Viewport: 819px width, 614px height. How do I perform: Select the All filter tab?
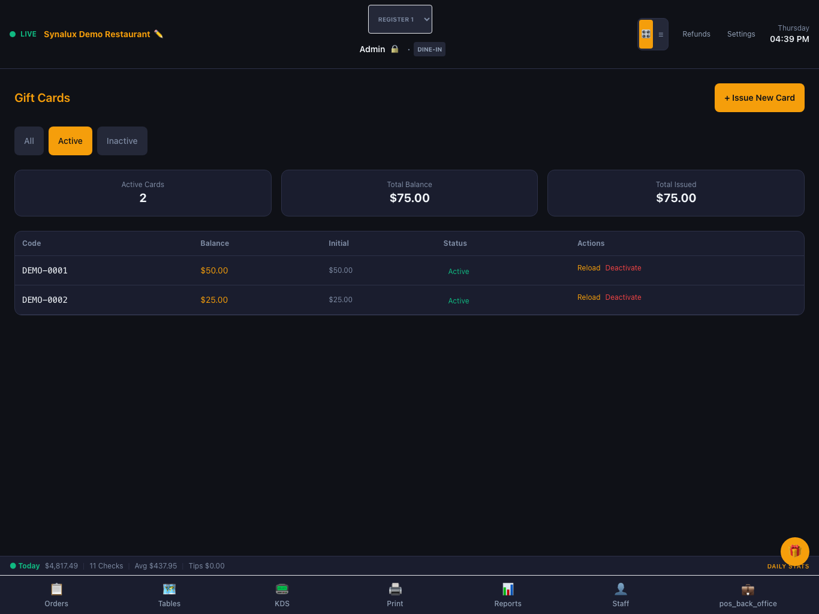click(x=29, y=141)
